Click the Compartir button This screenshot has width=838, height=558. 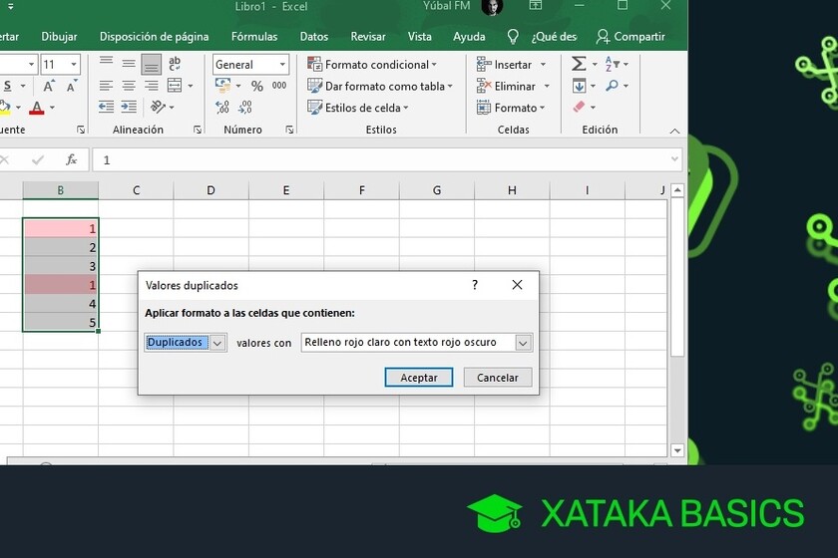tap(630, 36)
